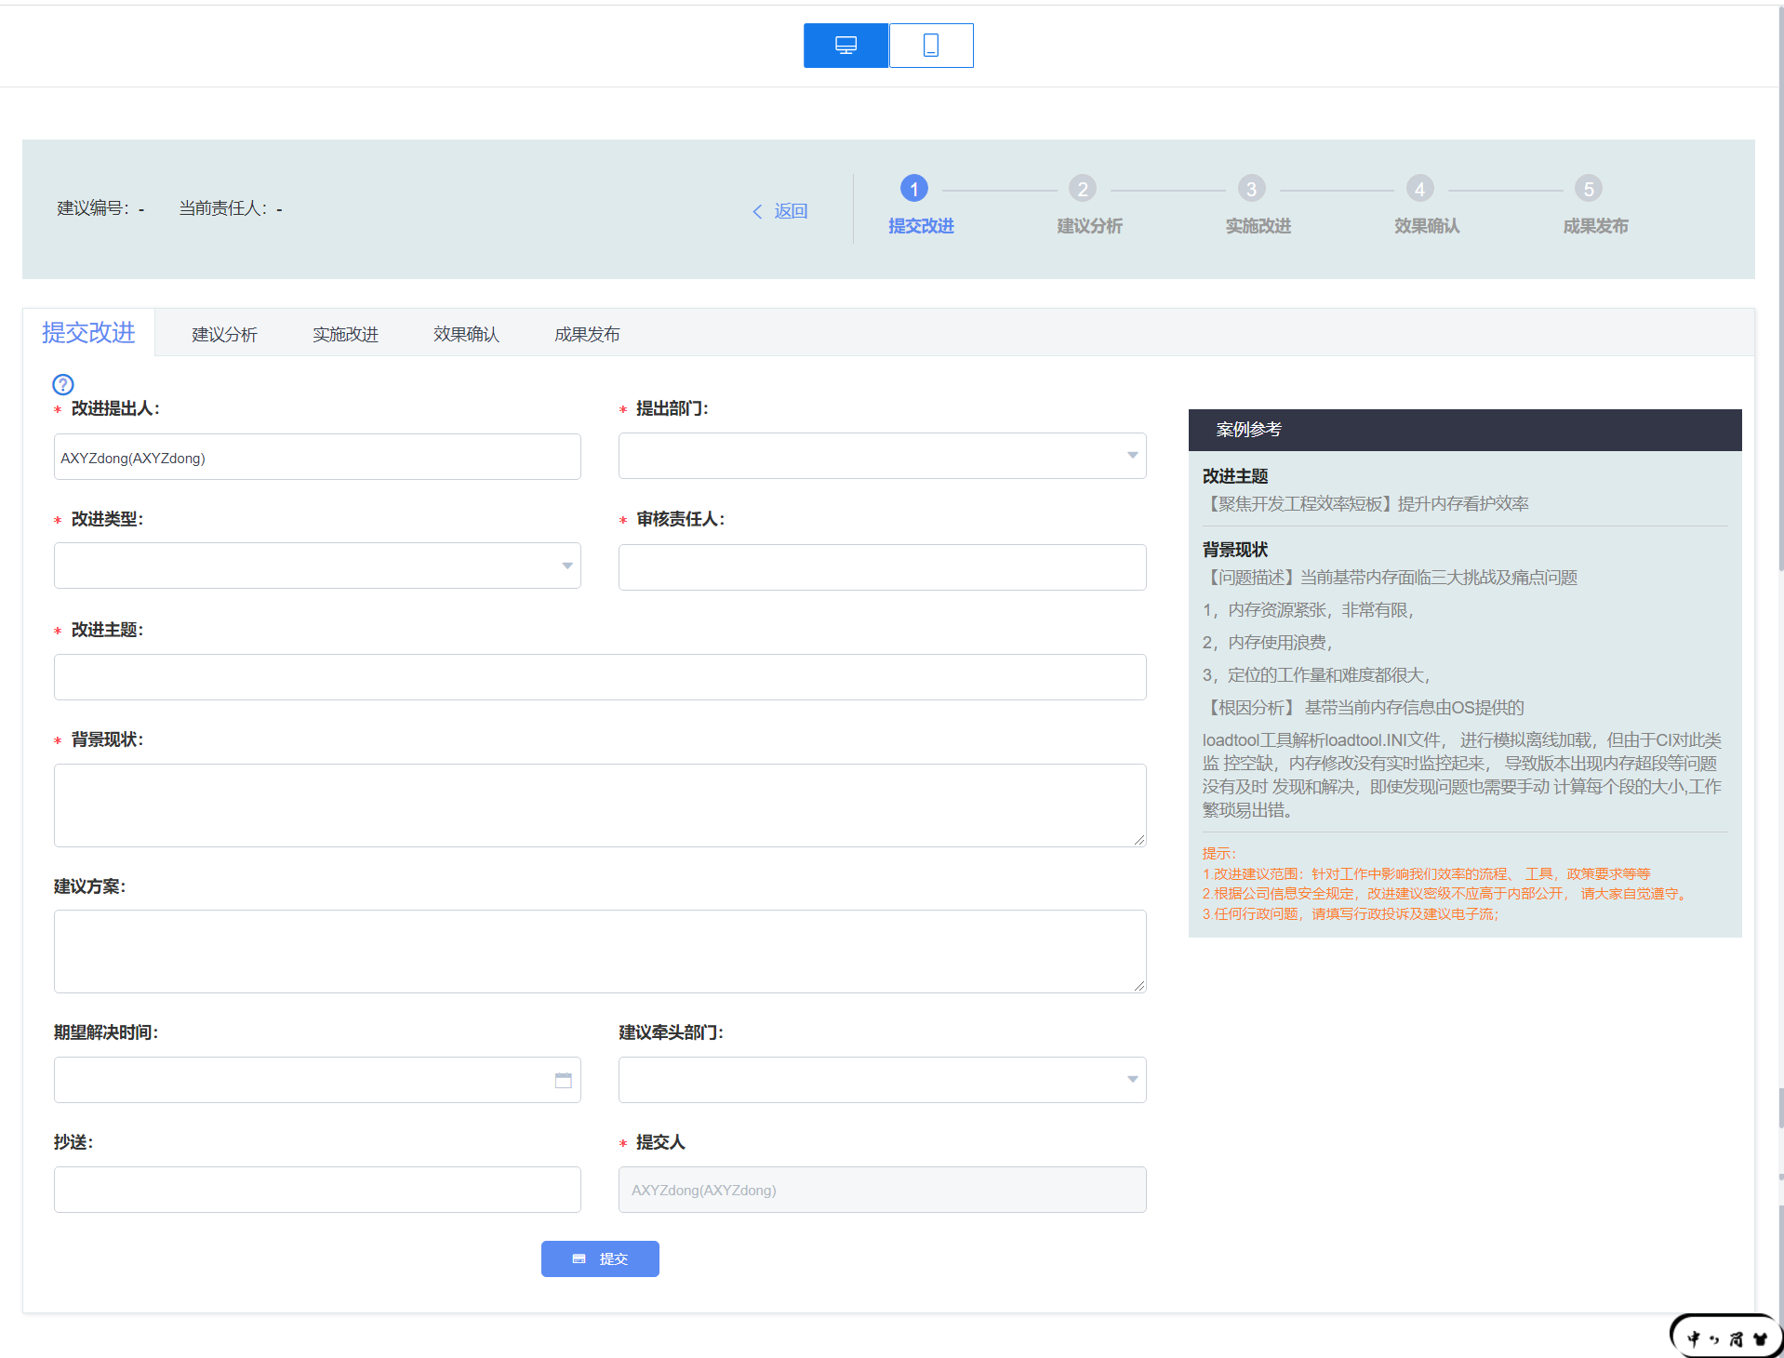The image size is (1784, 1358).
Task: Click the 当前责任人 label
Action: coord(223,208)
